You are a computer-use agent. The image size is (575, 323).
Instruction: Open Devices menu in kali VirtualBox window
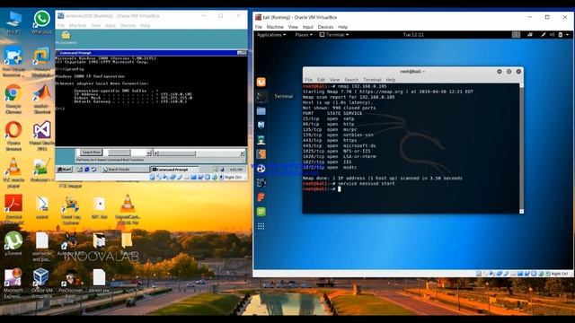tap(325, 27)
